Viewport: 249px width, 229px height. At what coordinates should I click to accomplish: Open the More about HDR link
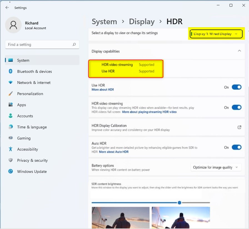coord(103,90)
